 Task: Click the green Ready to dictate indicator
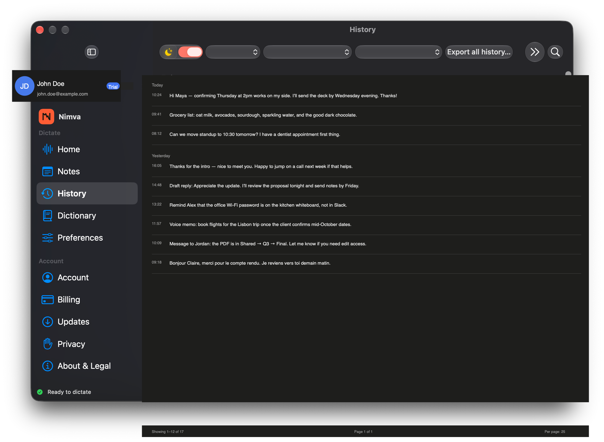(x=40, y=392)
